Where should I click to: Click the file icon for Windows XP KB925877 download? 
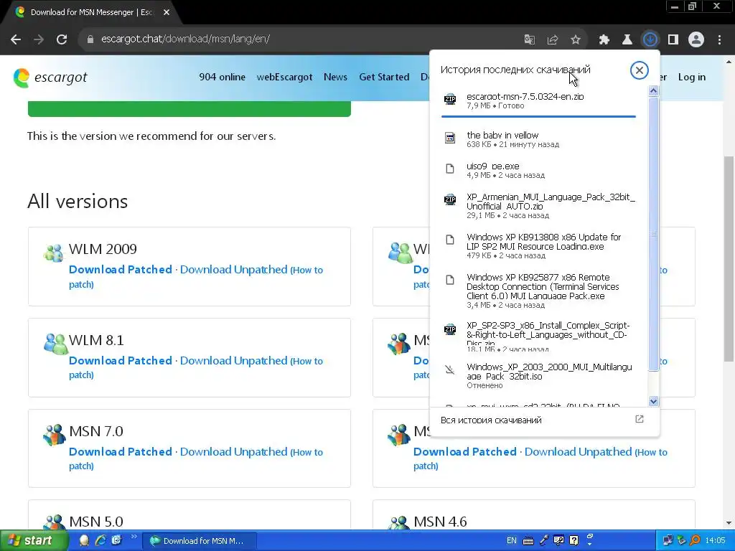(450, 280)
